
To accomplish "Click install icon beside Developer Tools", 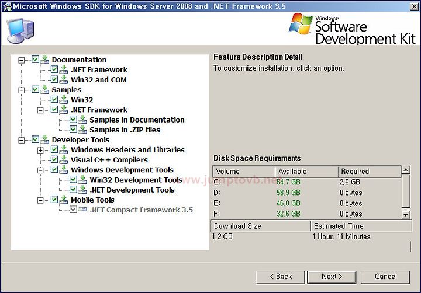I will point(45,139).
